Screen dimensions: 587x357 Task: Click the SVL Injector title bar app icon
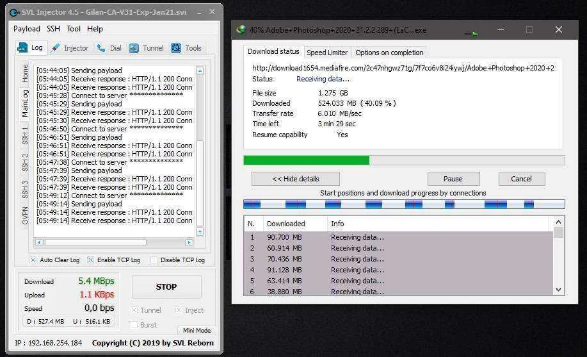(14, 12)
